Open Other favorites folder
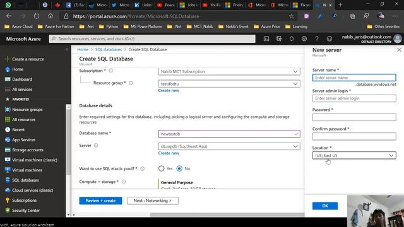Screen dimensions: 404x227 tap(383, 26)
